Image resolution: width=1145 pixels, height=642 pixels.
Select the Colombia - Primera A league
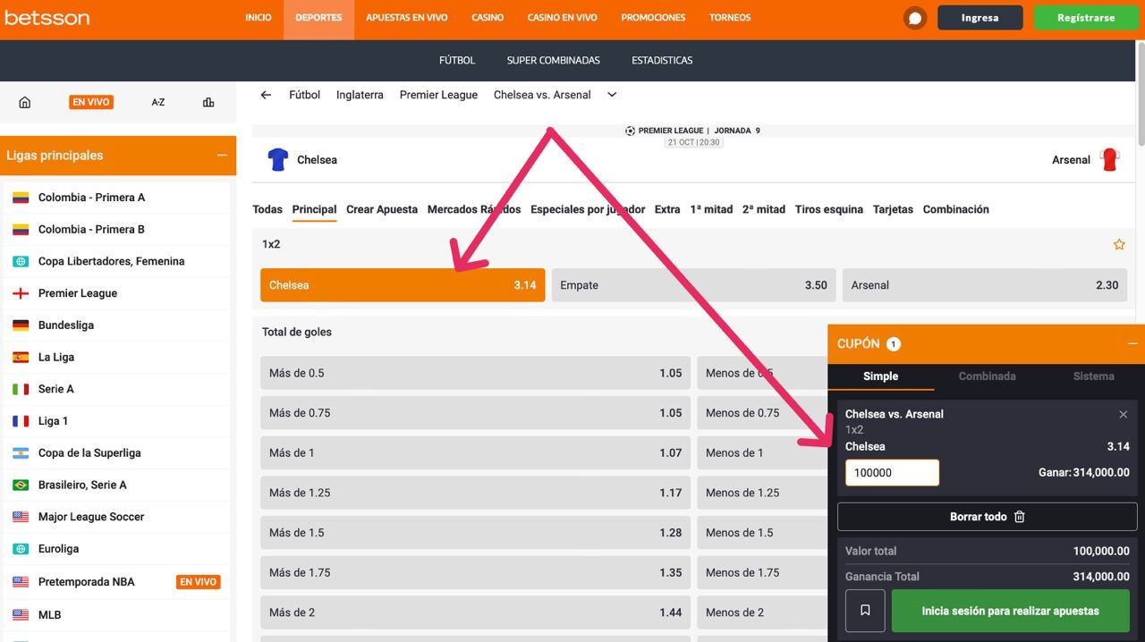click(116, 198)
